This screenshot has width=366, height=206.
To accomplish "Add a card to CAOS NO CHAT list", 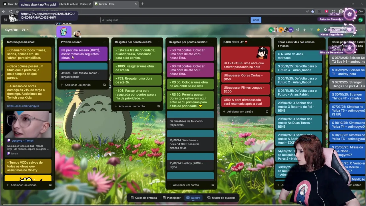I will (x=240, y=112).
